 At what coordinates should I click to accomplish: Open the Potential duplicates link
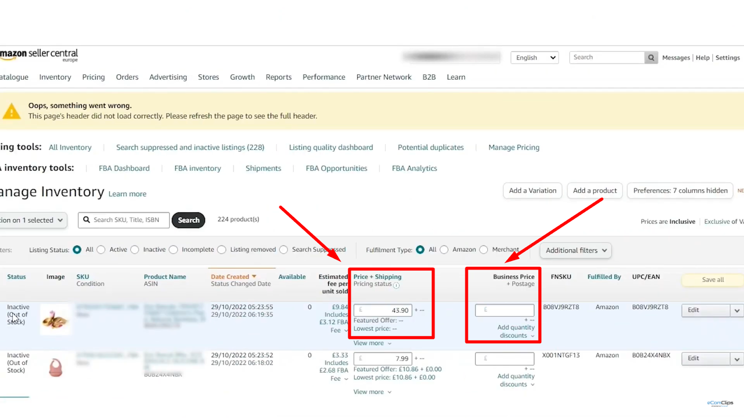click(x=431, y=147)
